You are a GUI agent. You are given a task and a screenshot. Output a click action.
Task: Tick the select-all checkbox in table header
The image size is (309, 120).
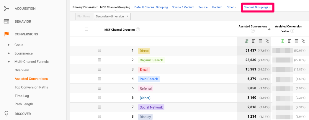(86, 29)
